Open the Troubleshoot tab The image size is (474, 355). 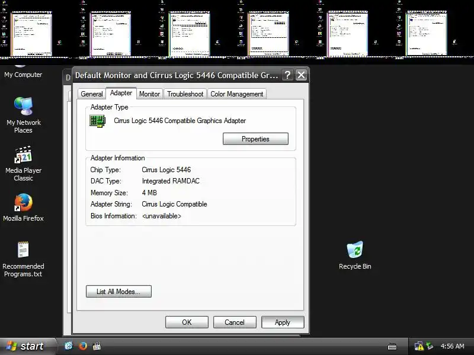coord(185,94)
